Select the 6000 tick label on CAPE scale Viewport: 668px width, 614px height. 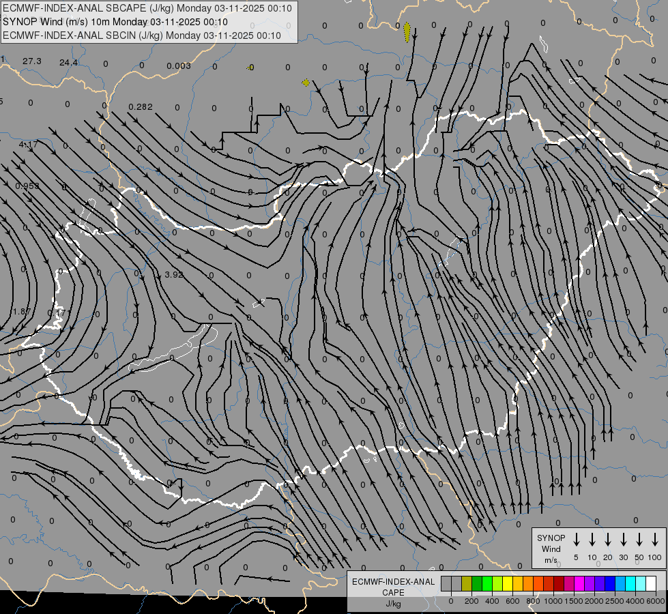655,601
